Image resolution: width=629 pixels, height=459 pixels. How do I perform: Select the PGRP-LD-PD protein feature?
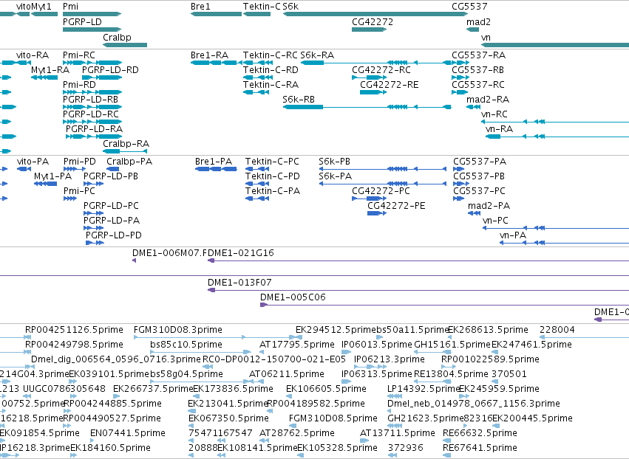[x=95, y=243]
